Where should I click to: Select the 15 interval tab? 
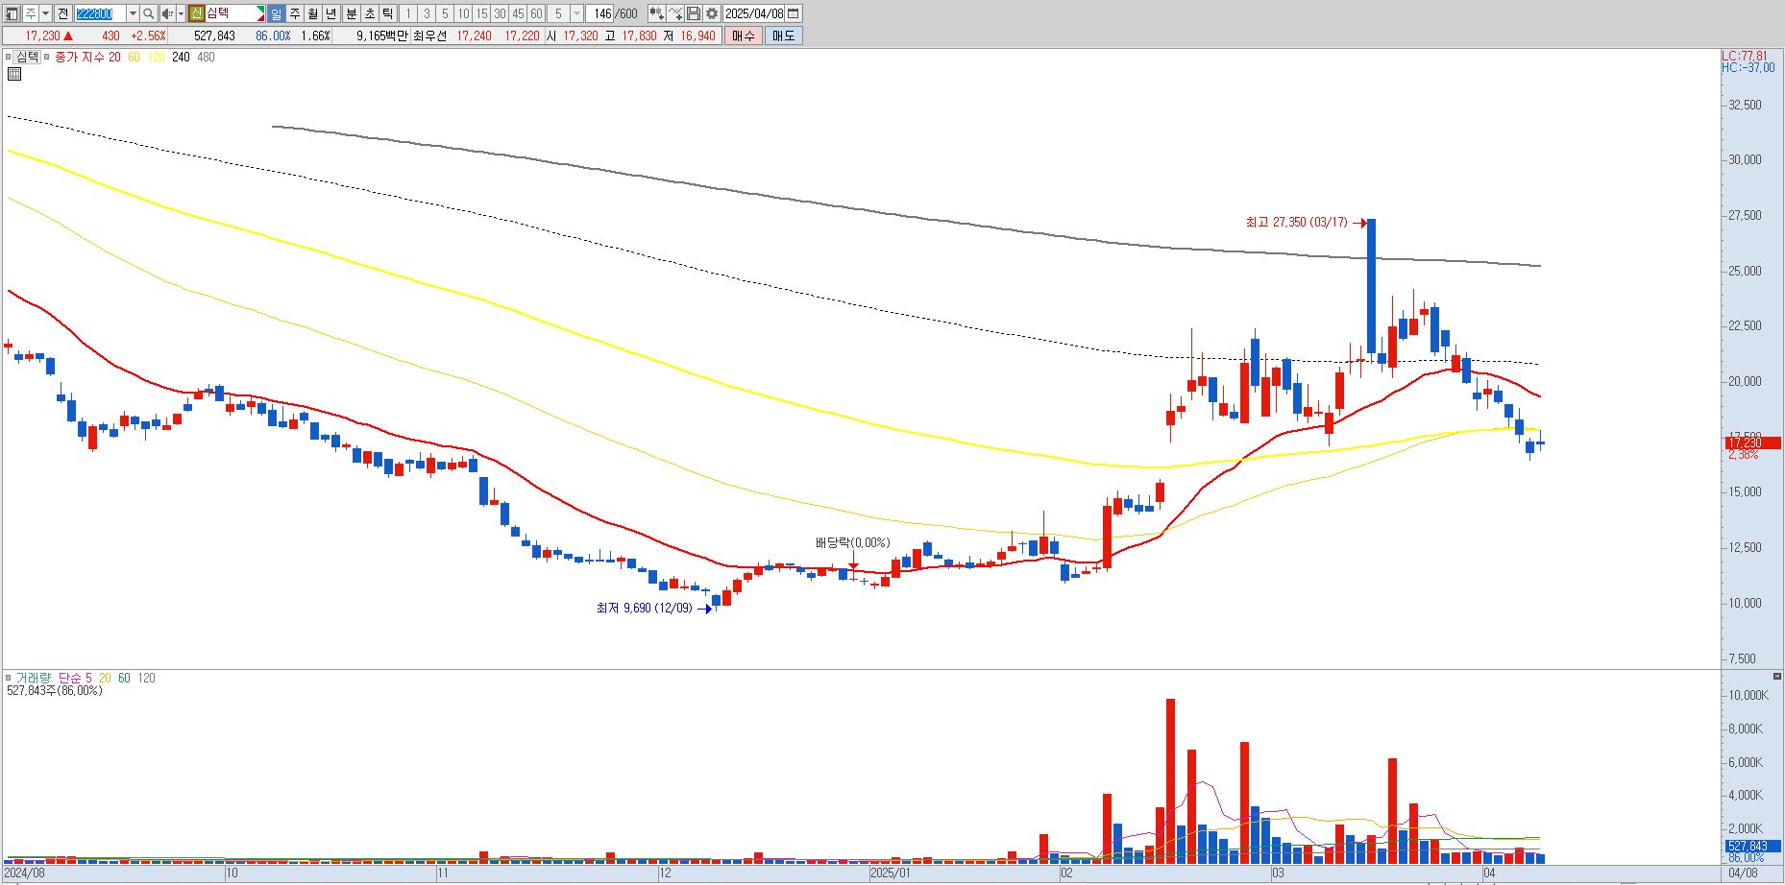481,13
